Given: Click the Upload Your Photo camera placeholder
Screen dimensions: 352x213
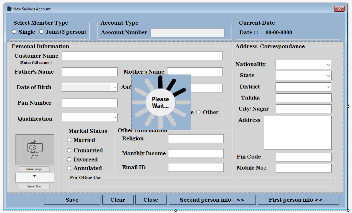Looking at the screenshot, I should point(35,150).
